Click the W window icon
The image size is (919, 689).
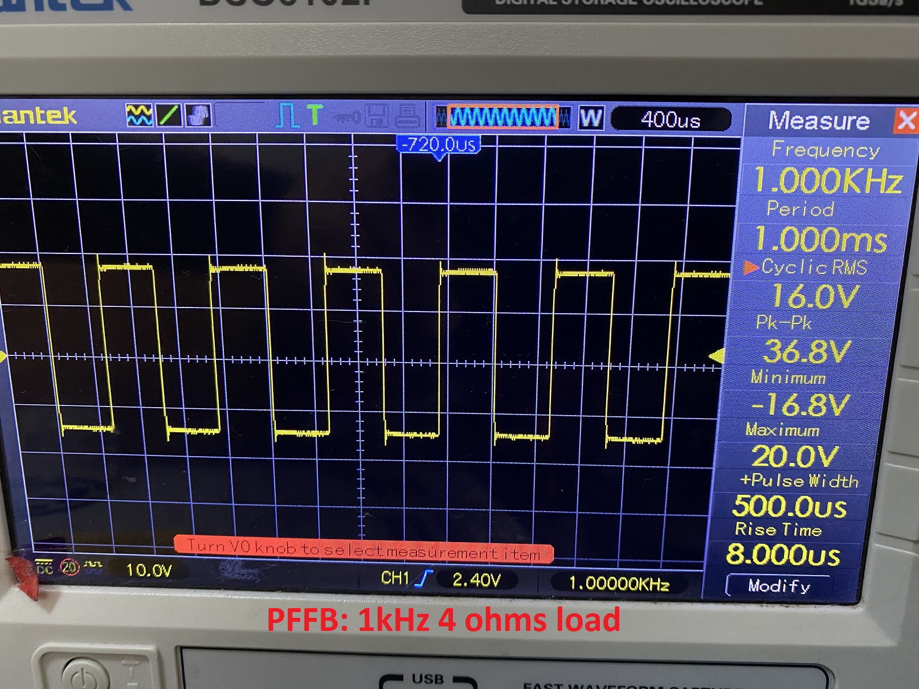[x=591, y=118]
